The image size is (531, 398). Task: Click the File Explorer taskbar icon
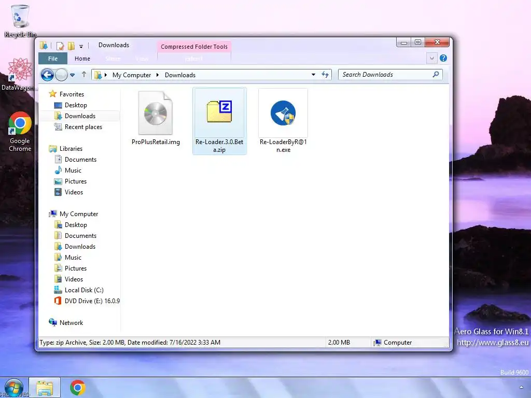[x=45, y=388]
